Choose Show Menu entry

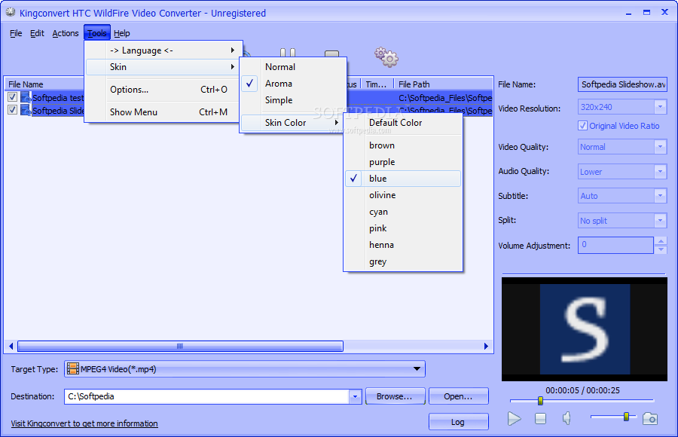pos(163,112)
